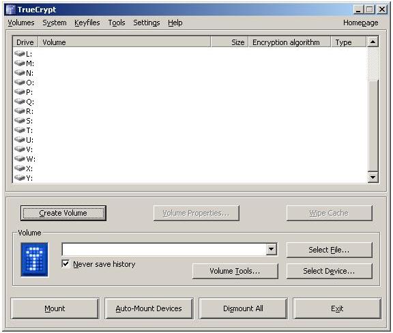Select the T: drive icon
The width and height of the screenshot is (393, 333).
click(x=20, y=130)
